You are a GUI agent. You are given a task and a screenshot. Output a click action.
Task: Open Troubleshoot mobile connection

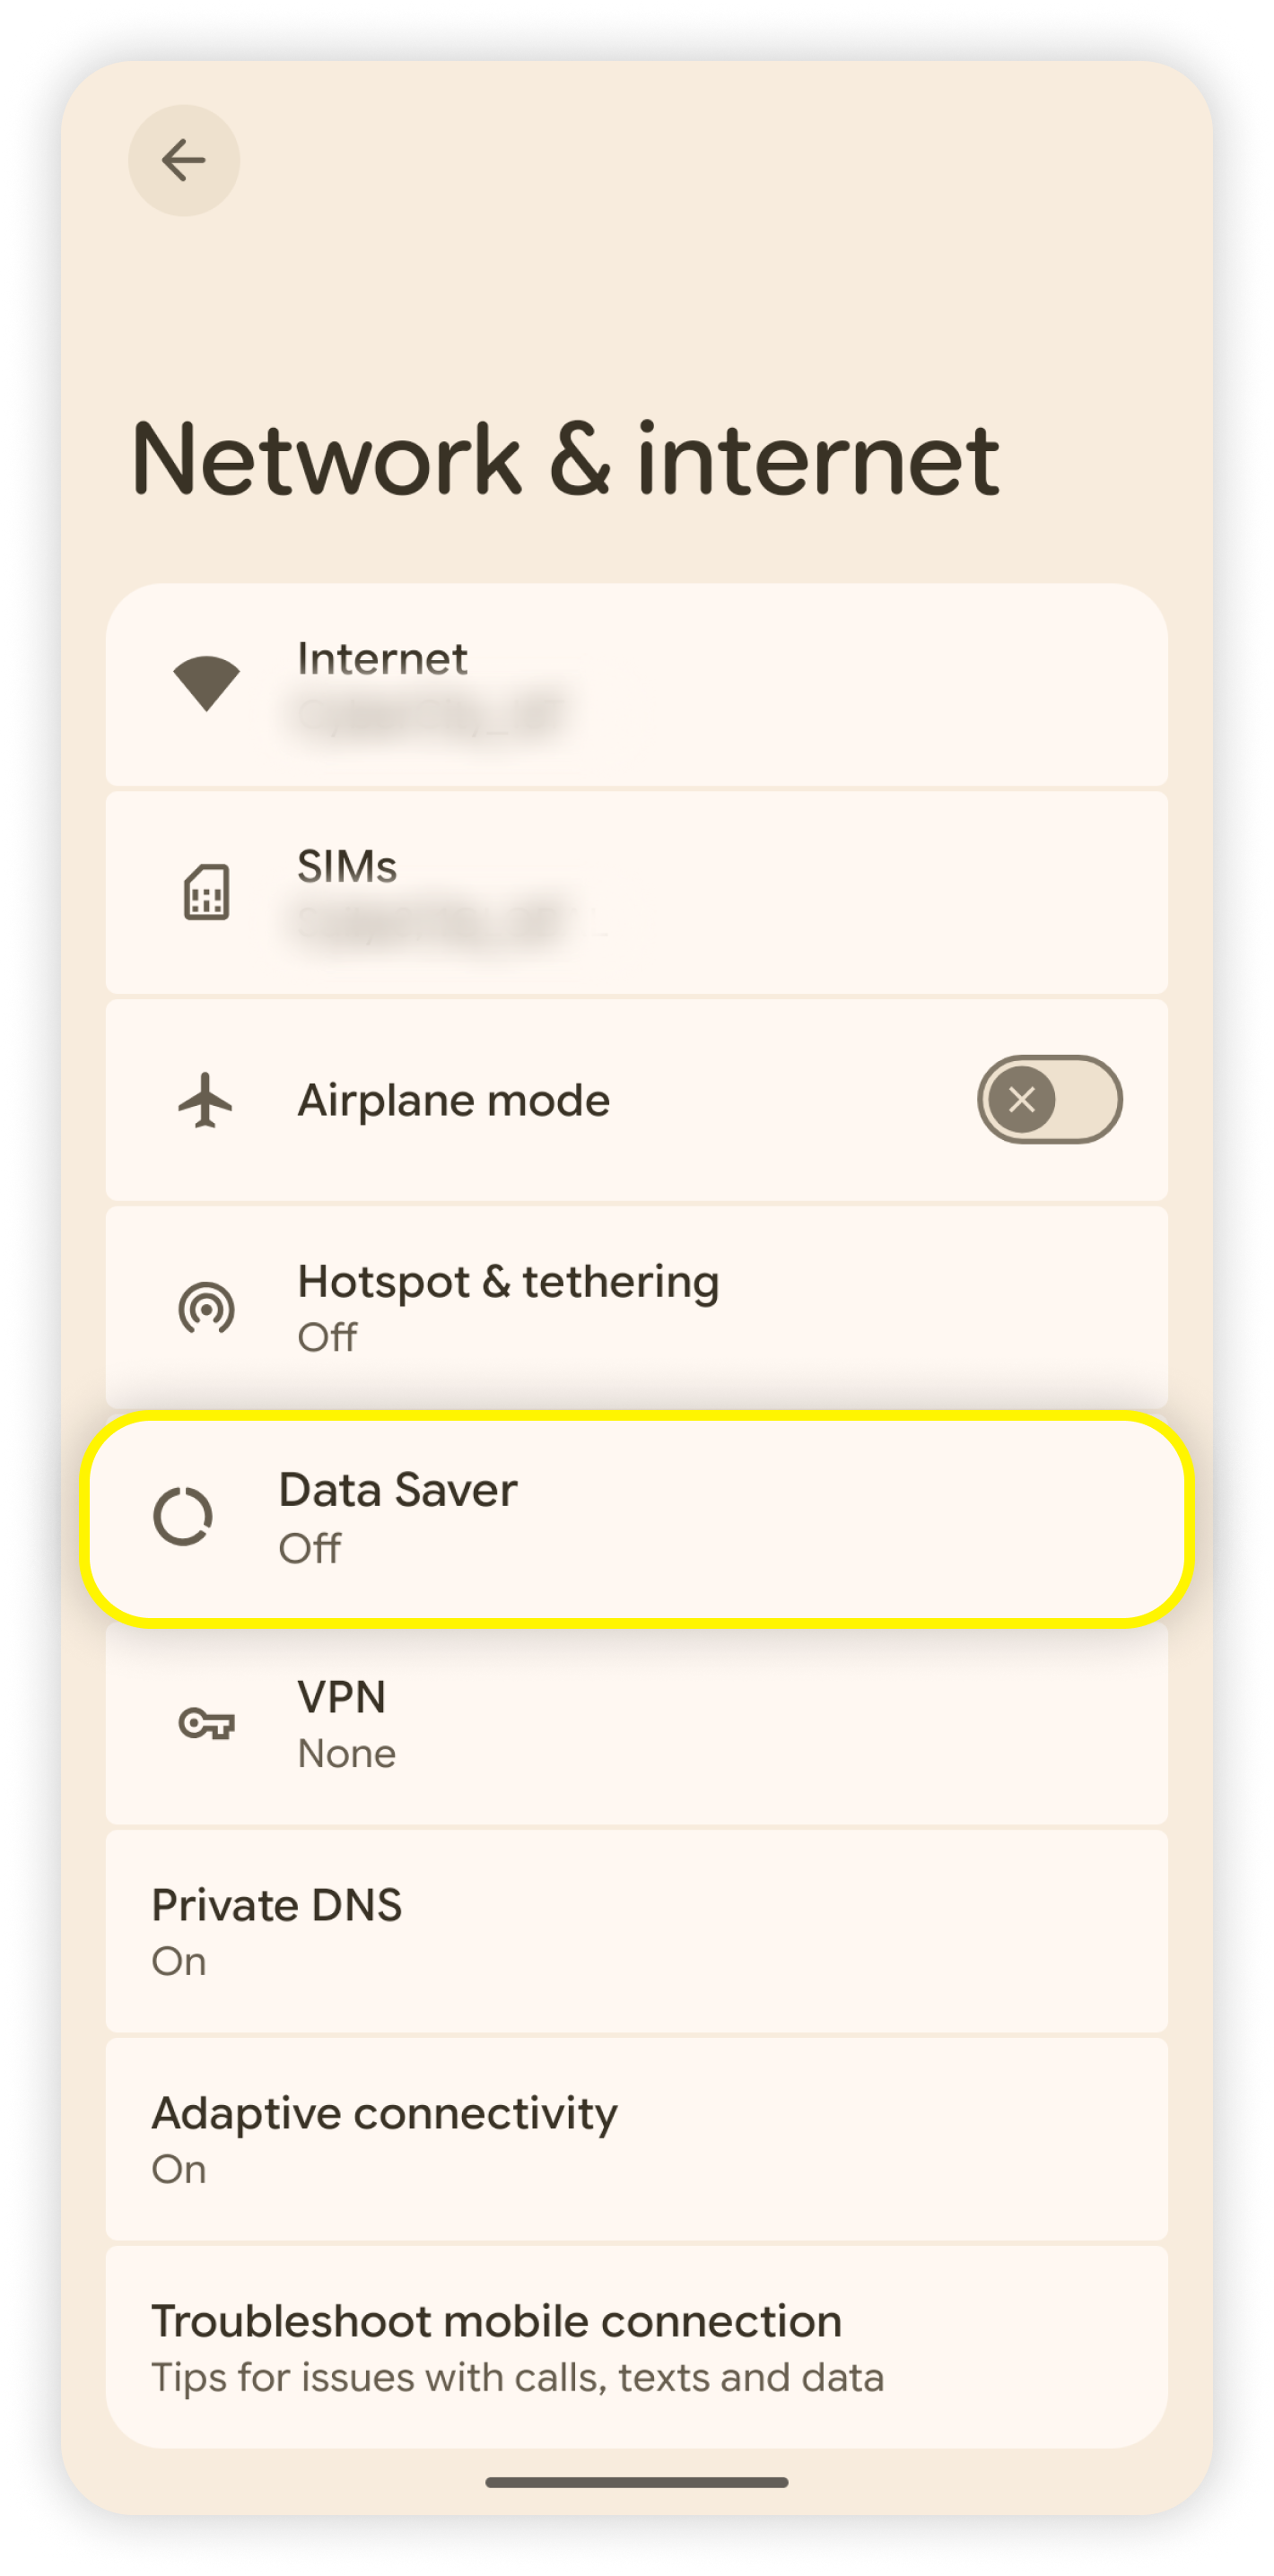click(x=637, y=2348)
